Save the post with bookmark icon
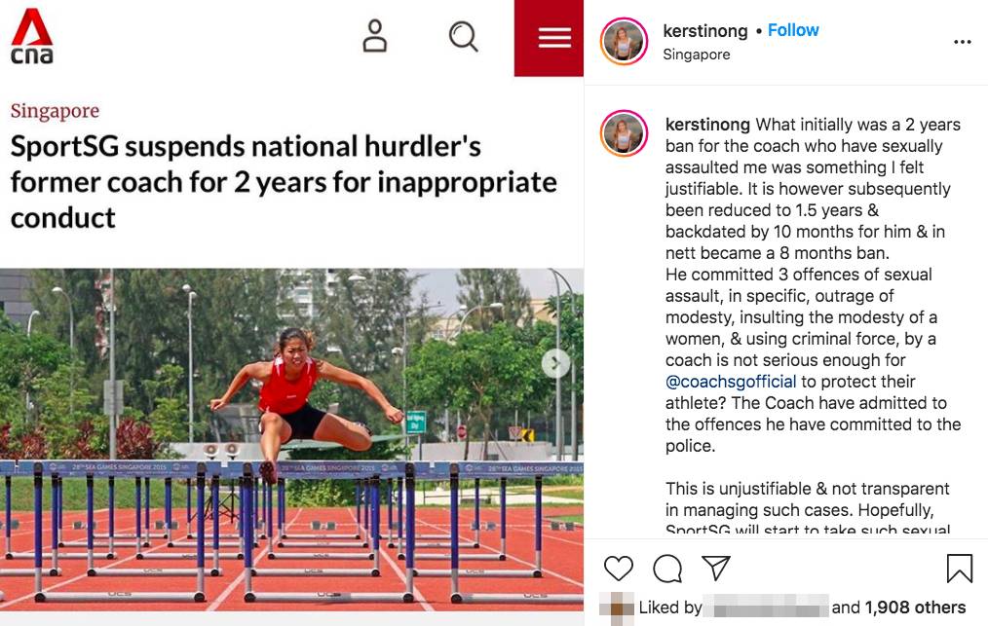 click(x=959, y=568)
